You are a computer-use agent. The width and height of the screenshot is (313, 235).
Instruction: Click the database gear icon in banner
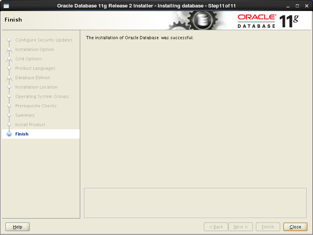click(203, 20)
